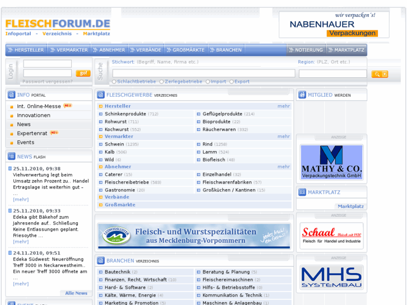Open the BRANCHEN menu tab
Viewport: 407px width, 305px height.
226,50
